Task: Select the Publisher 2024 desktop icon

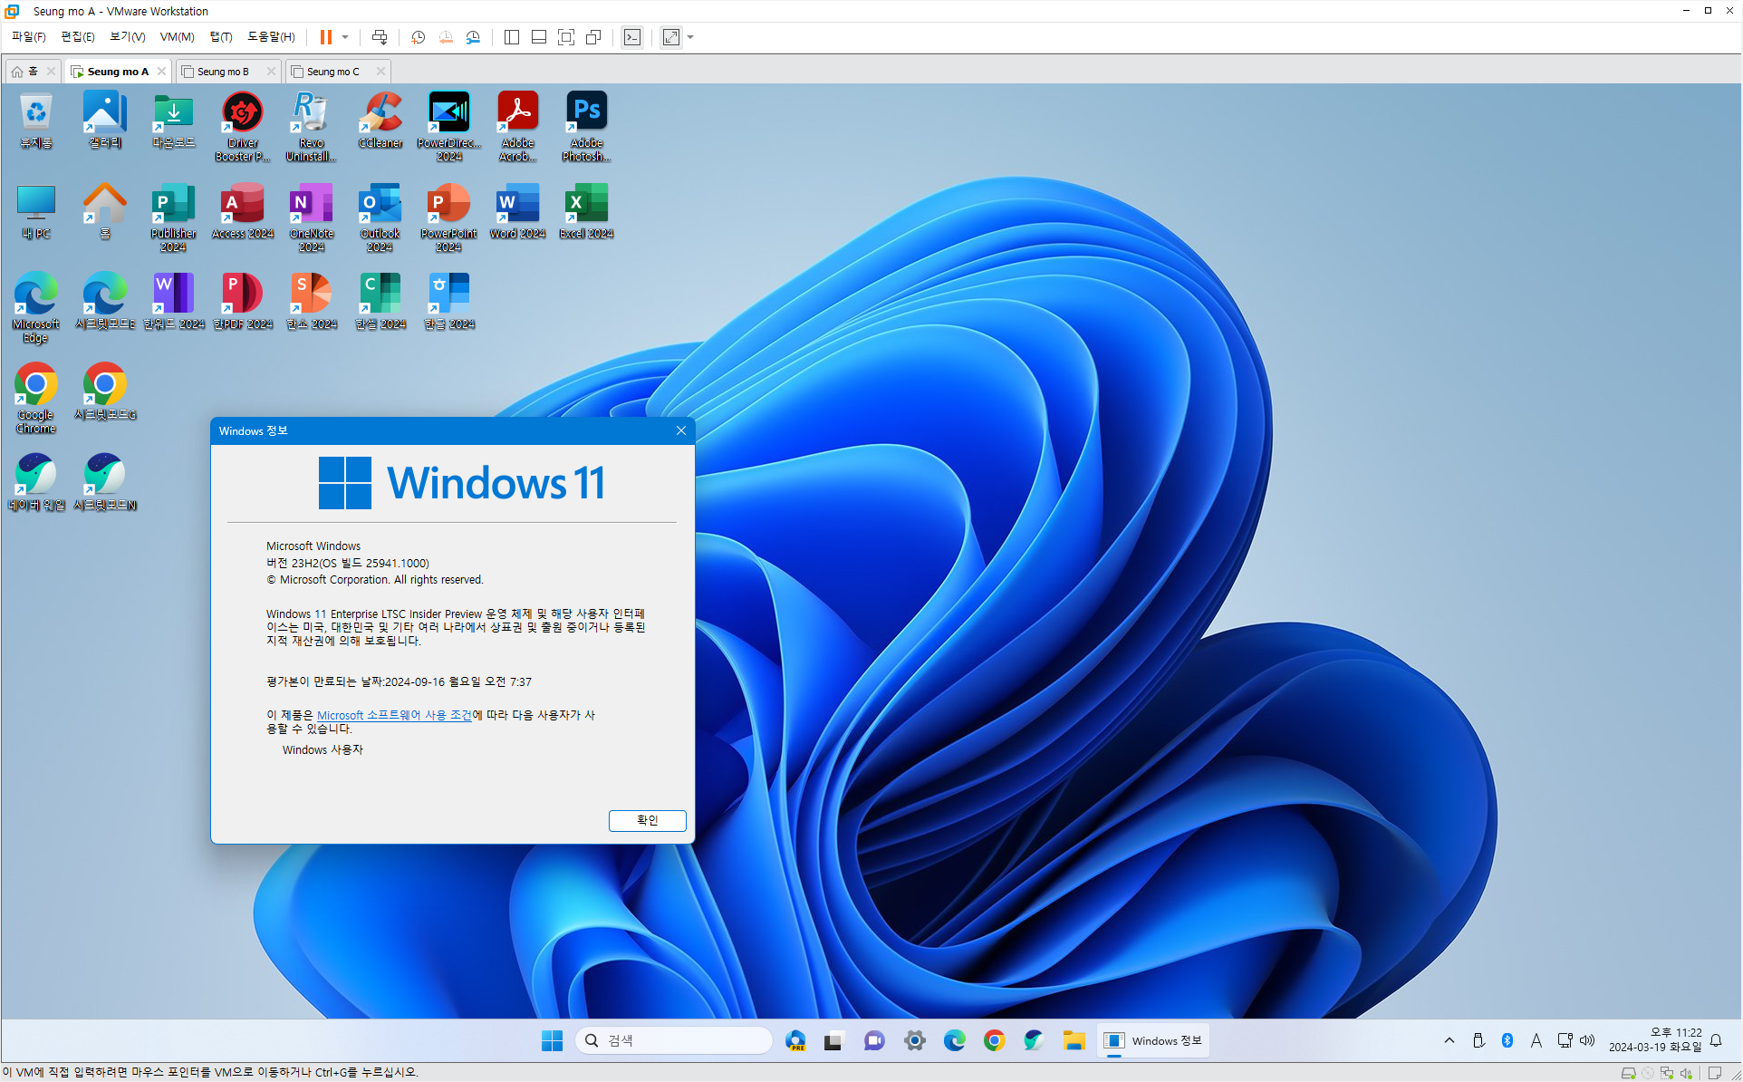Action: 173,217
